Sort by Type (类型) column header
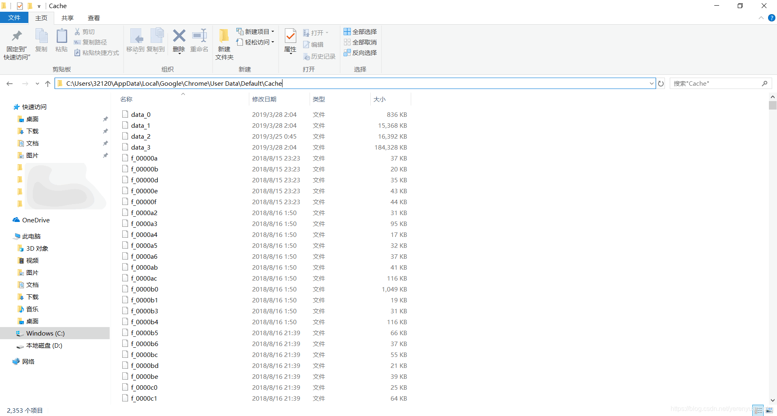The height and width of the screenshot is (416, 777). pyautogui.click(x=319, y=99)
